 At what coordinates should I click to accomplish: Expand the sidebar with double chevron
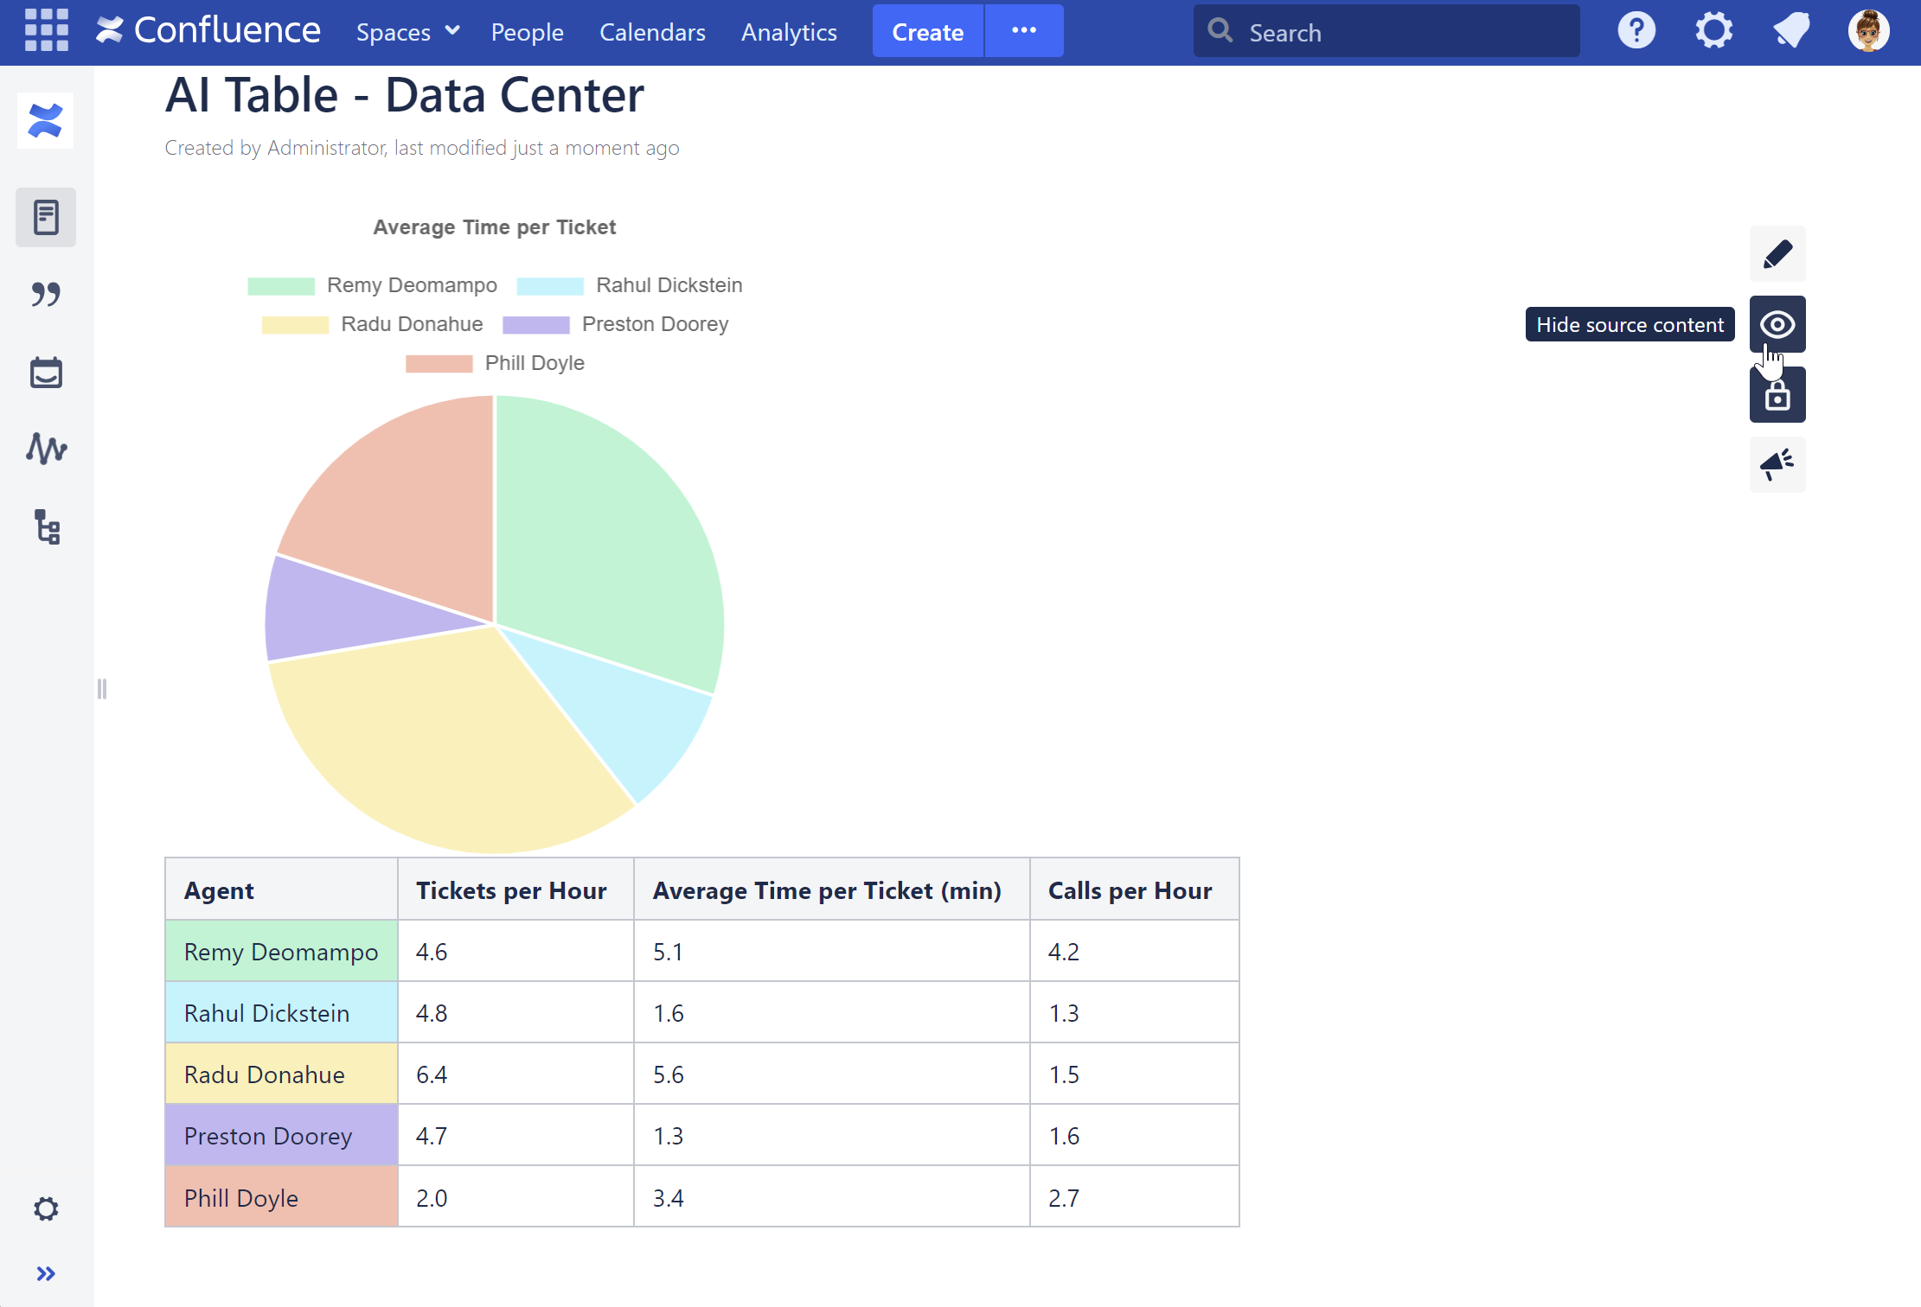tap(46, 1273)
